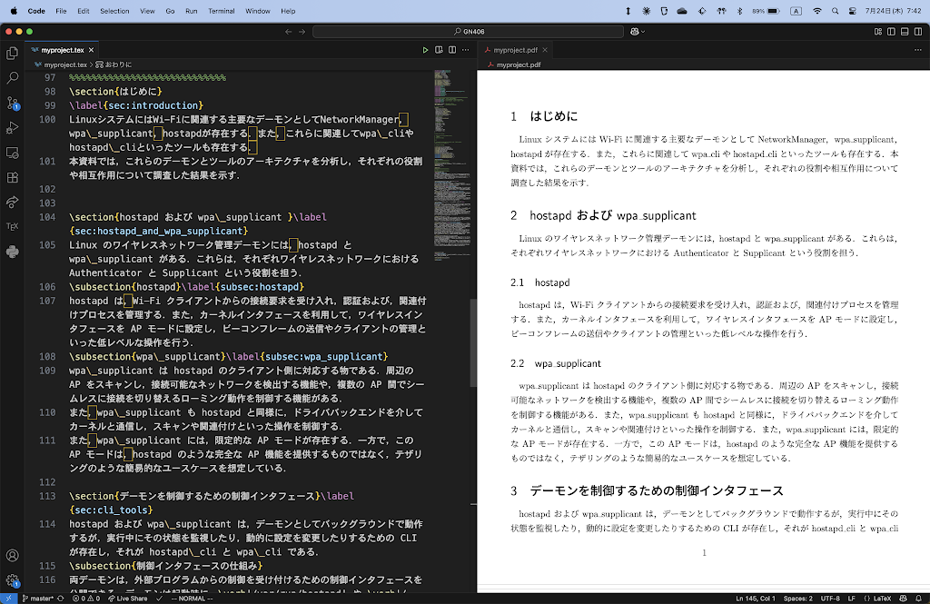Open Customize Layout button
Image resolution: width=930 pixels, height=604 pixels.
878,32
